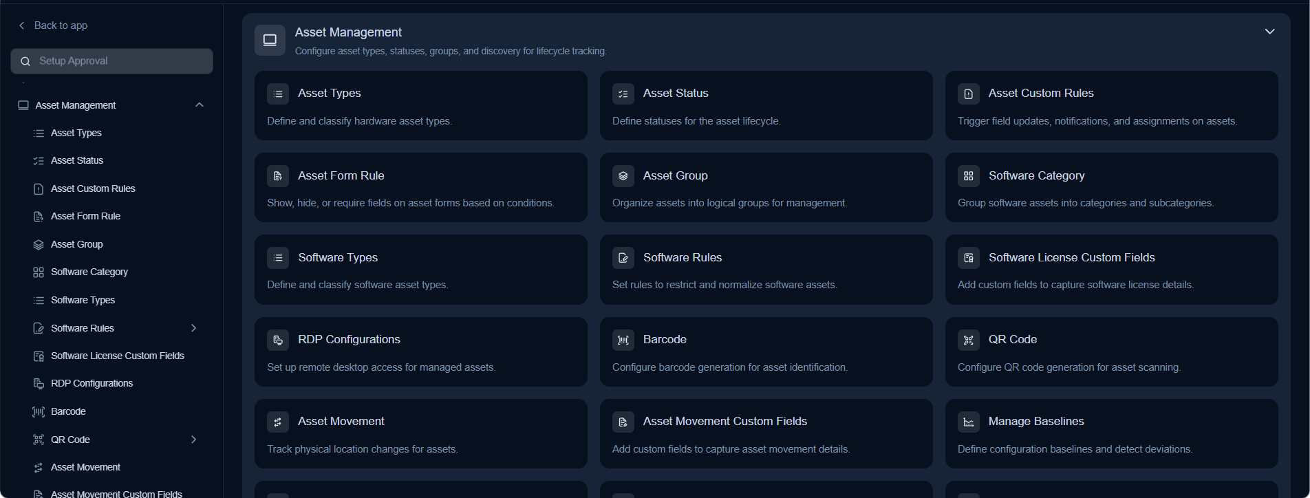Open the Manage Baselines card title
This screenshot has height=498, width=1310.
tap(1036, 421)
